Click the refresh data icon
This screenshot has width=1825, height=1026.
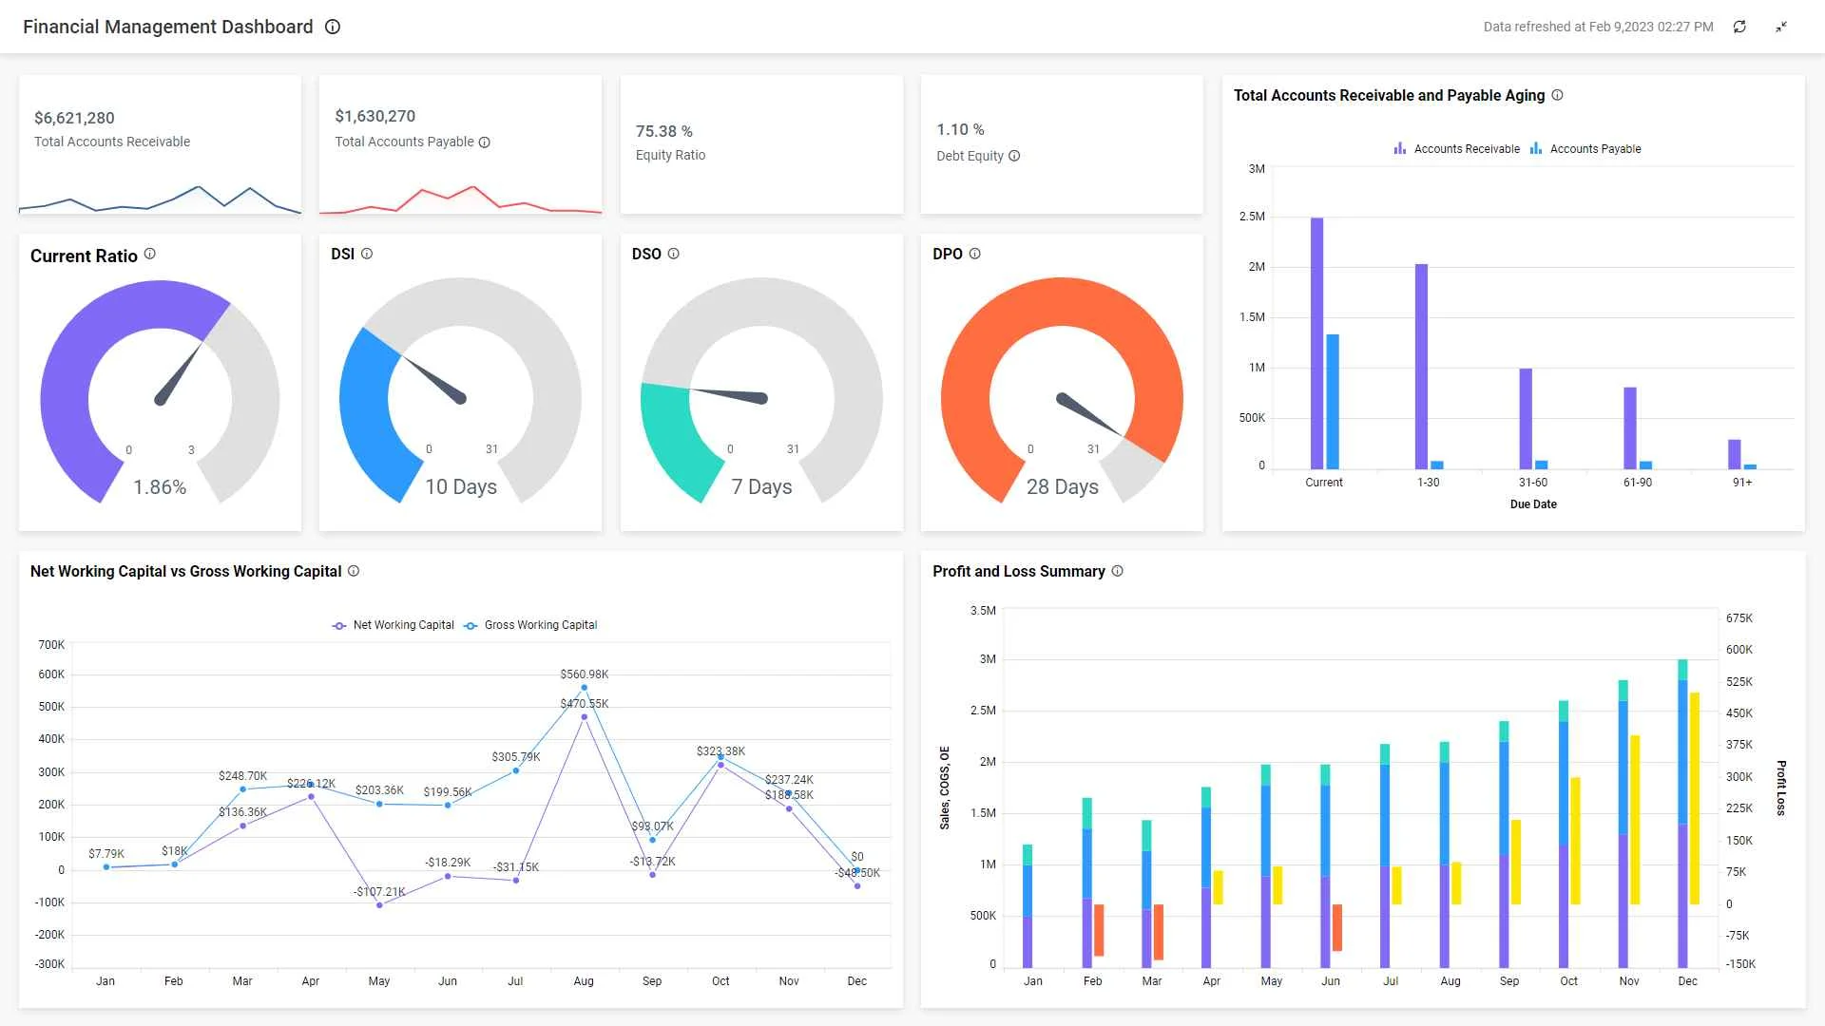(x=1739, y=27)
